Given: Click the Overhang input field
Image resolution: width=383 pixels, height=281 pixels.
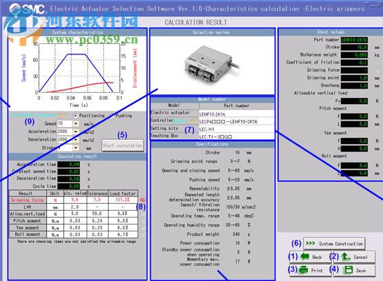Looking at the screenshot, I should point(354,85).
